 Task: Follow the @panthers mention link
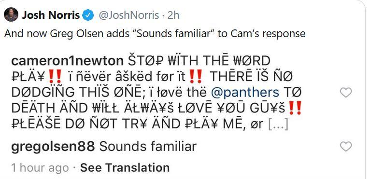click(x=245, y=93)
